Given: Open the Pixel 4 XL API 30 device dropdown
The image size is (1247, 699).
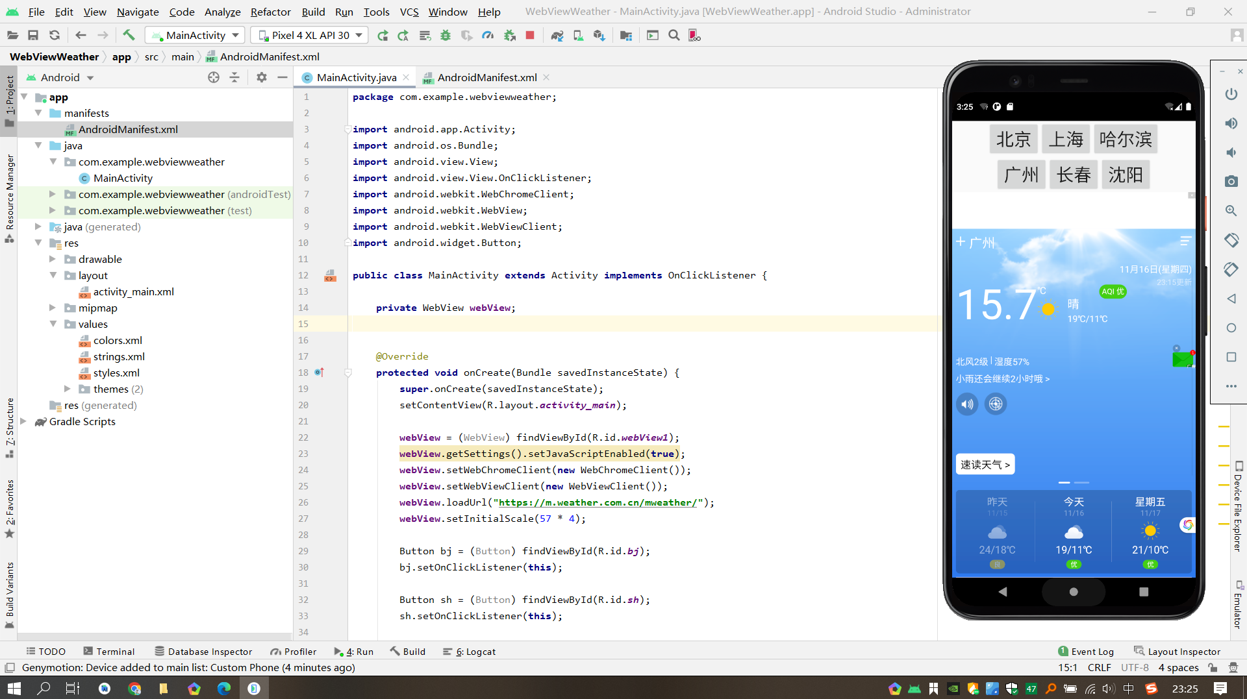Looking at the screenshot, I should click(310, 35).
